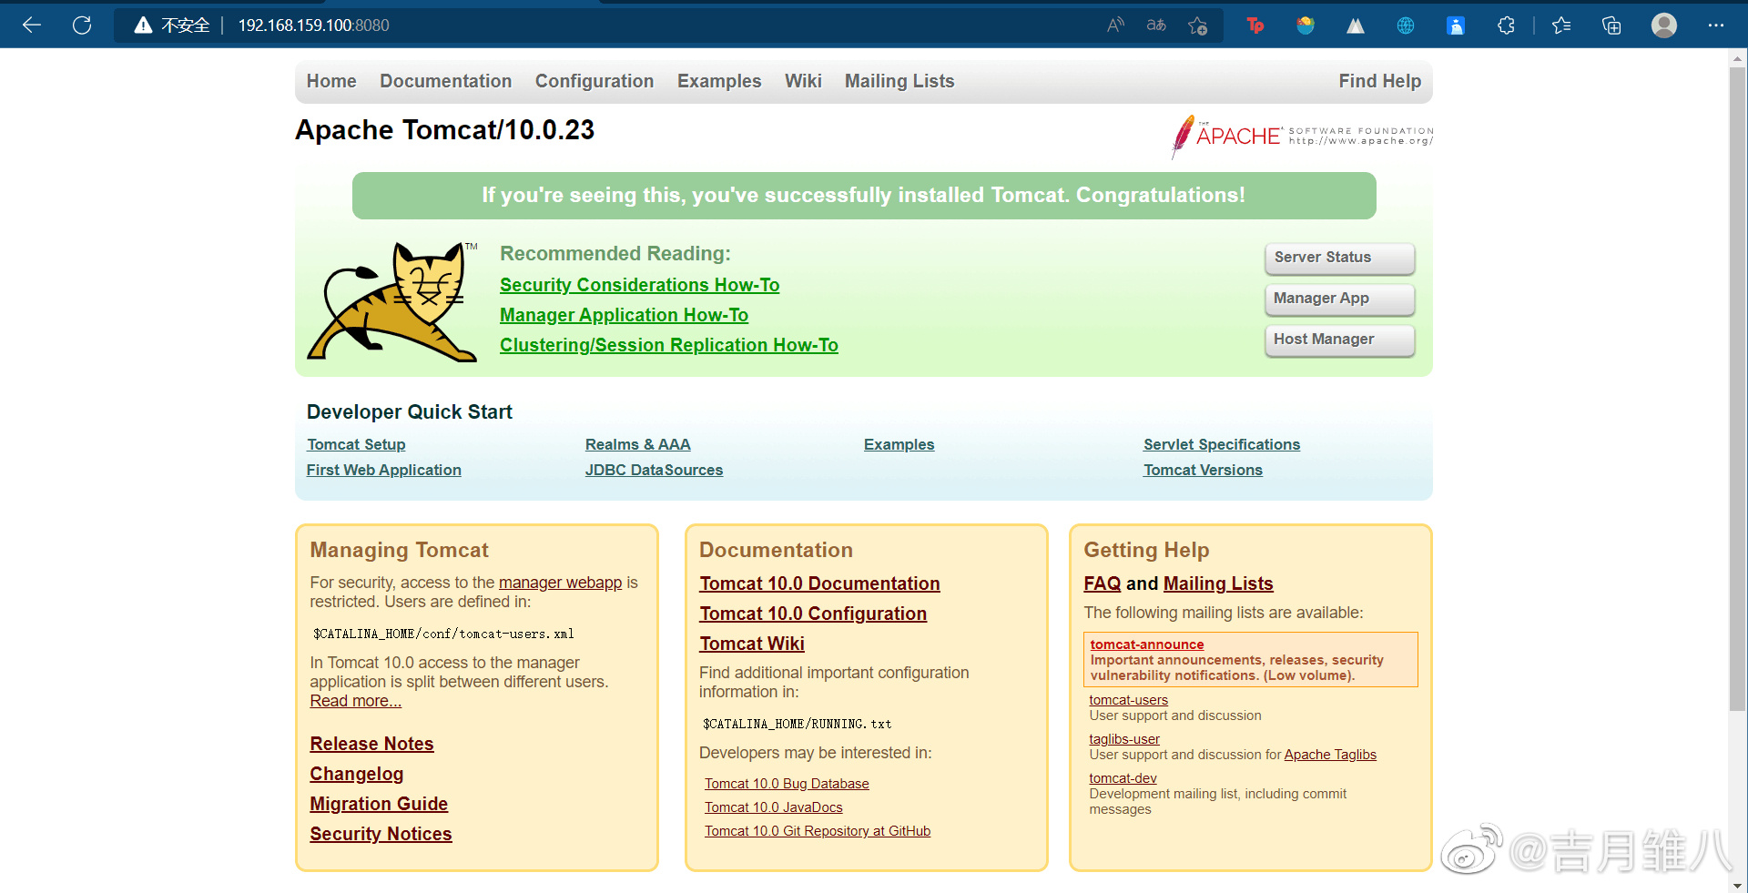Open the Tomcat Wiki link
Image resolution: width=1748 pixels, height=893 pixels.
752,644
